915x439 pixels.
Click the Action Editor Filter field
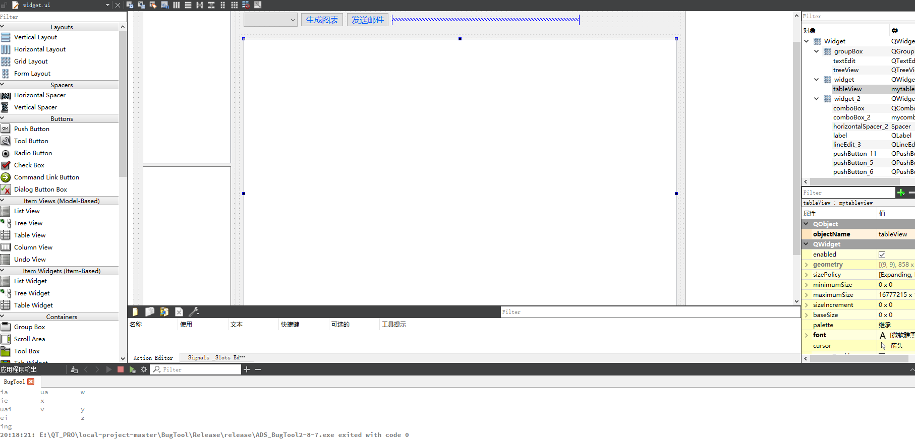tap(650, 312)
